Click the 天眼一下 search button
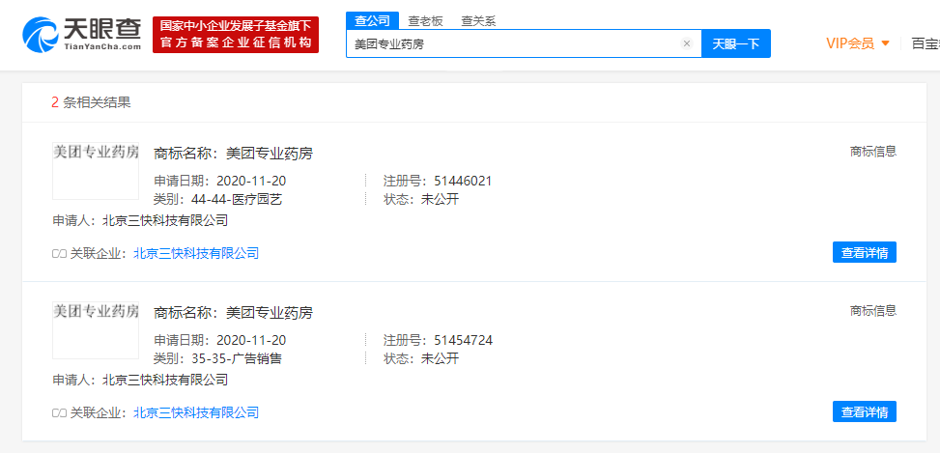The image size is (940, 453). point(735,43)
